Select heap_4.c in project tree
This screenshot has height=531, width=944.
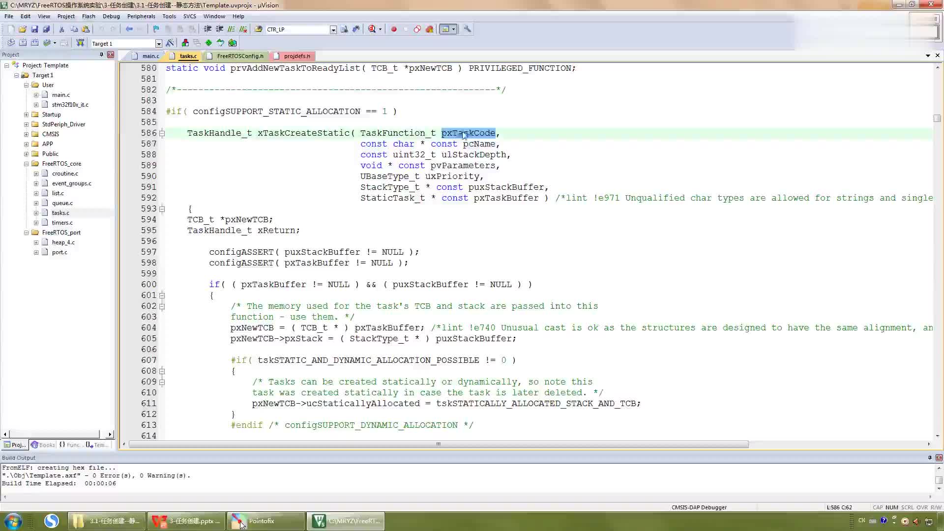click(x=63, y=242)
